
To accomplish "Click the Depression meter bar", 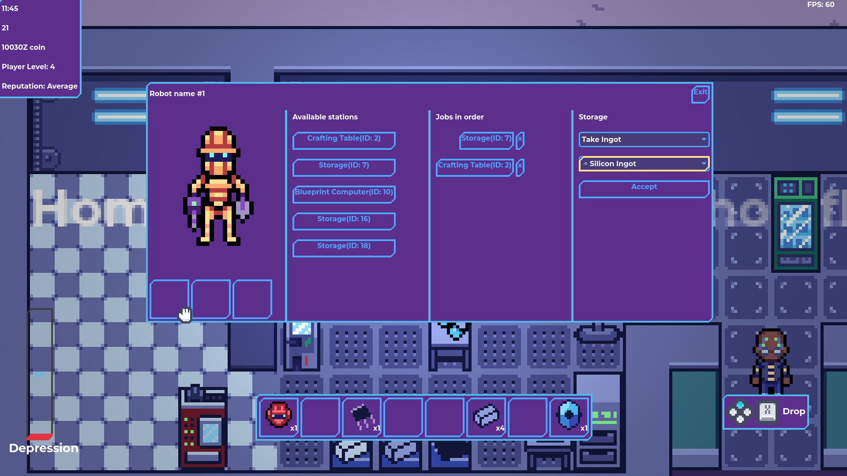I will point(40,374).
